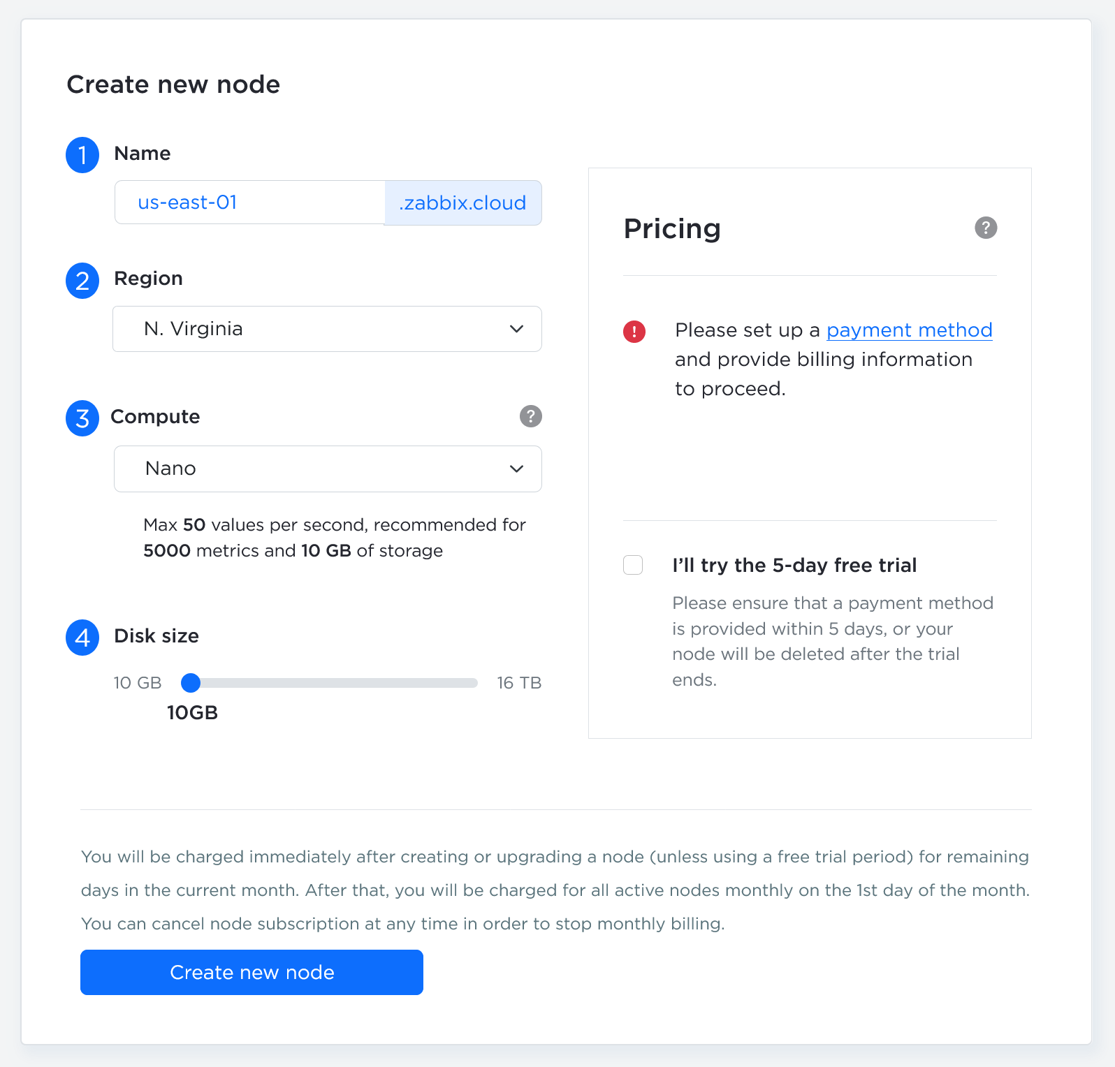Open the N. Virginia region dropdown
This screenshot has height=1067, width=1115.
(x=327, y=329)
